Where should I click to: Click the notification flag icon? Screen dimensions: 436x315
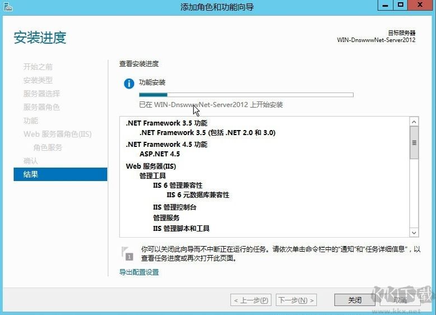[x=127, y=253]
